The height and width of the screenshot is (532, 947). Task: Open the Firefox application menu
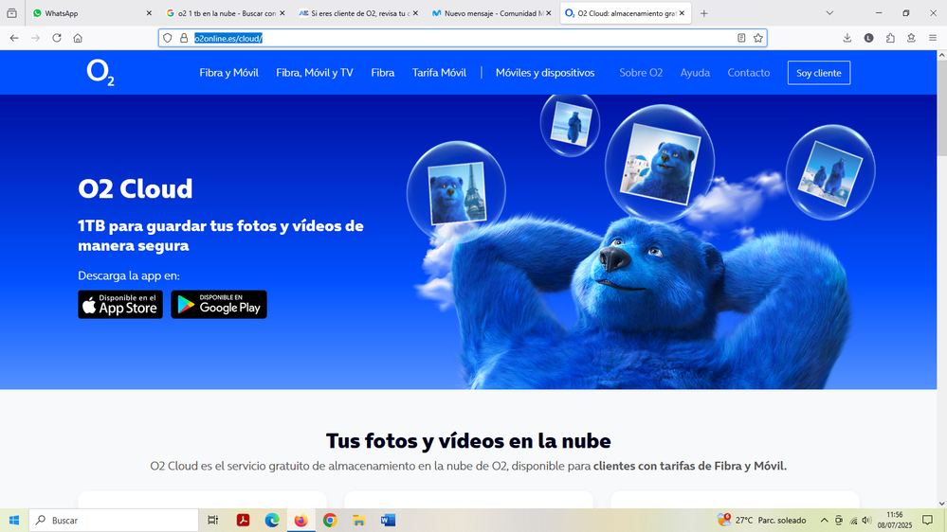(x=932, y=38)
